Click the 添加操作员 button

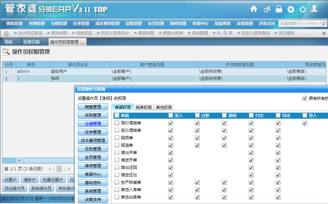coord(14,188)
